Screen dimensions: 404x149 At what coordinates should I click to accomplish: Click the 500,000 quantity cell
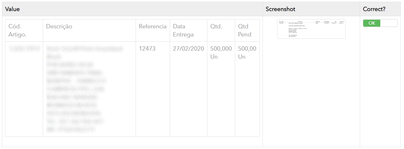pos(221,49)
